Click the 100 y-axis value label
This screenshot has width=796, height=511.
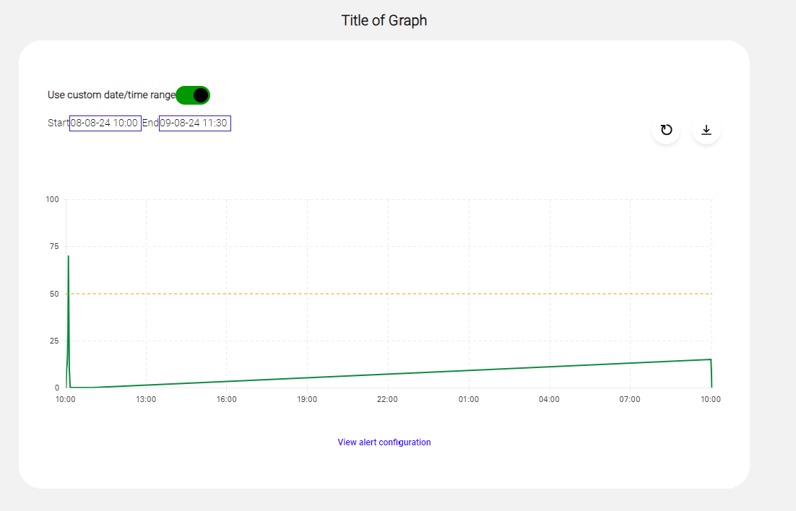point(52,199)
